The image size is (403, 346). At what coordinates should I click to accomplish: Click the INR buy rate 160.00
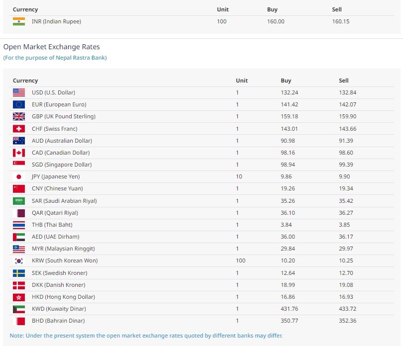(x=276, y=21)
